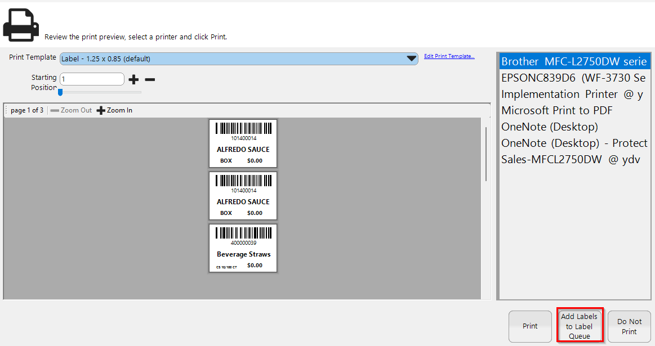
Task: Click the Beverage Straws label preview
Action: tap(243, 248)
